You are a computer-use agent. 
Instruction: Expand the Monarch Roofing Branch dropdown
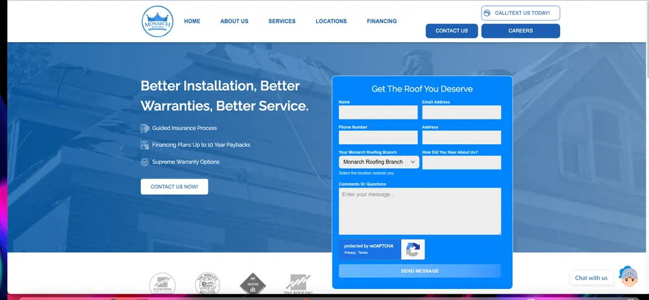(378, 162)
